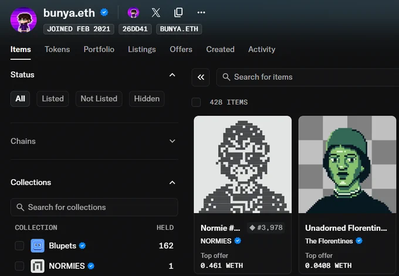
Task: Click the BUNYA.ETH name tag
Action: [x=179, y=29]
